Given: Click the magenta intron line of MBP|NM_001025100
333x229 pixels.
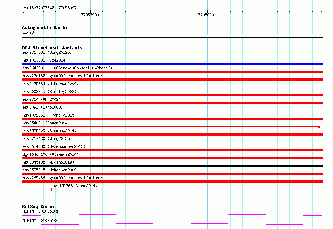Looking at the screenshot, I should pyautogui.click(x=172, y=224).
